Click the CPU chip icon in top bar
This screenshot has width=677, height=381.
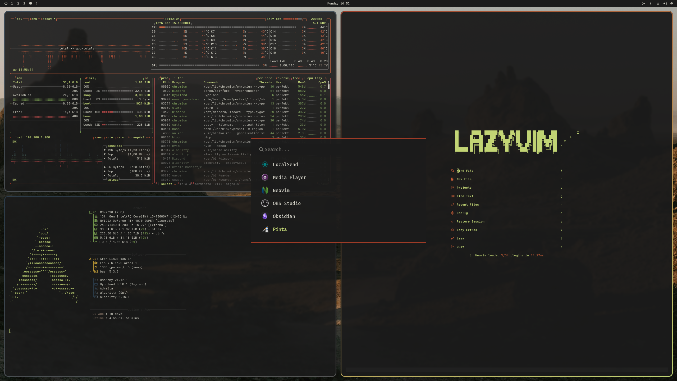tap(671, 3)
